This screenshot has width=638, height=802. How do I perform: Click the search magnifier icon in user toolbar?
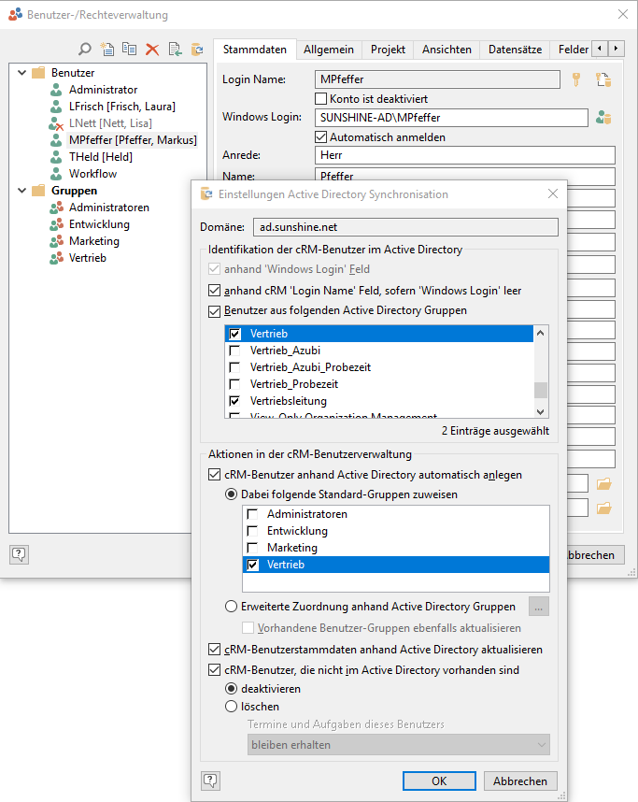pos(85,50)
